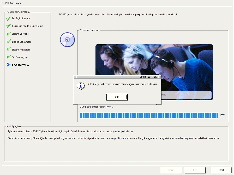The width and height of the screenshot is (234, 175).
Task: Click the blue info icon in dialog
Action: tap(81, 86)
